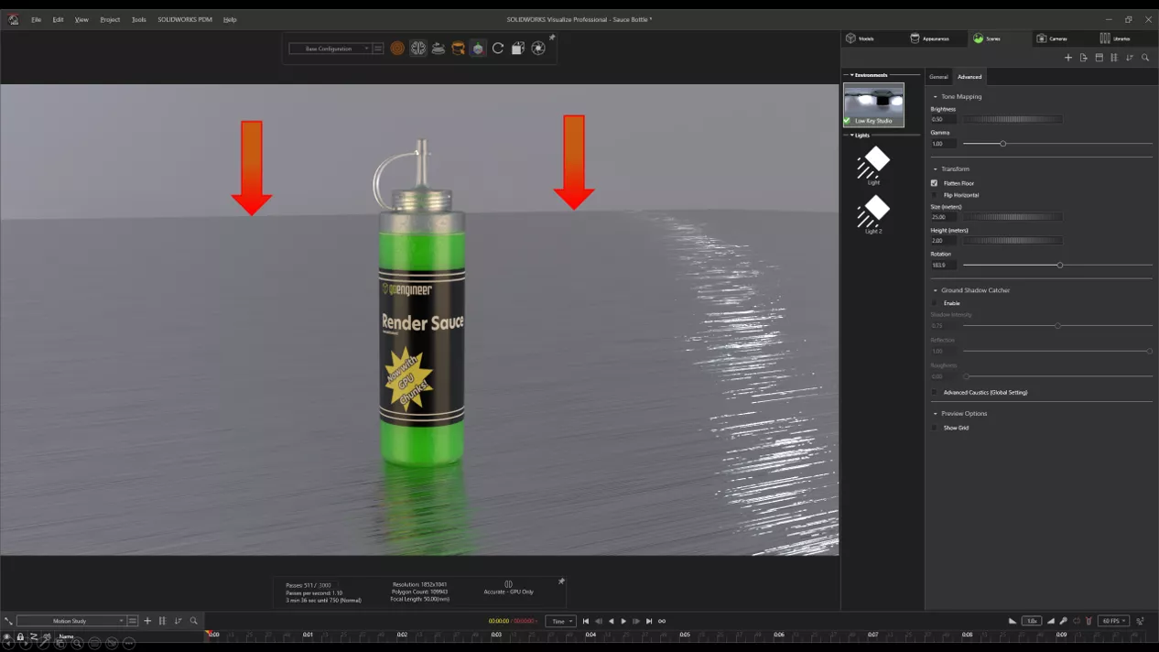
Task: Collapse the Lights group
Action: [851, 136]
